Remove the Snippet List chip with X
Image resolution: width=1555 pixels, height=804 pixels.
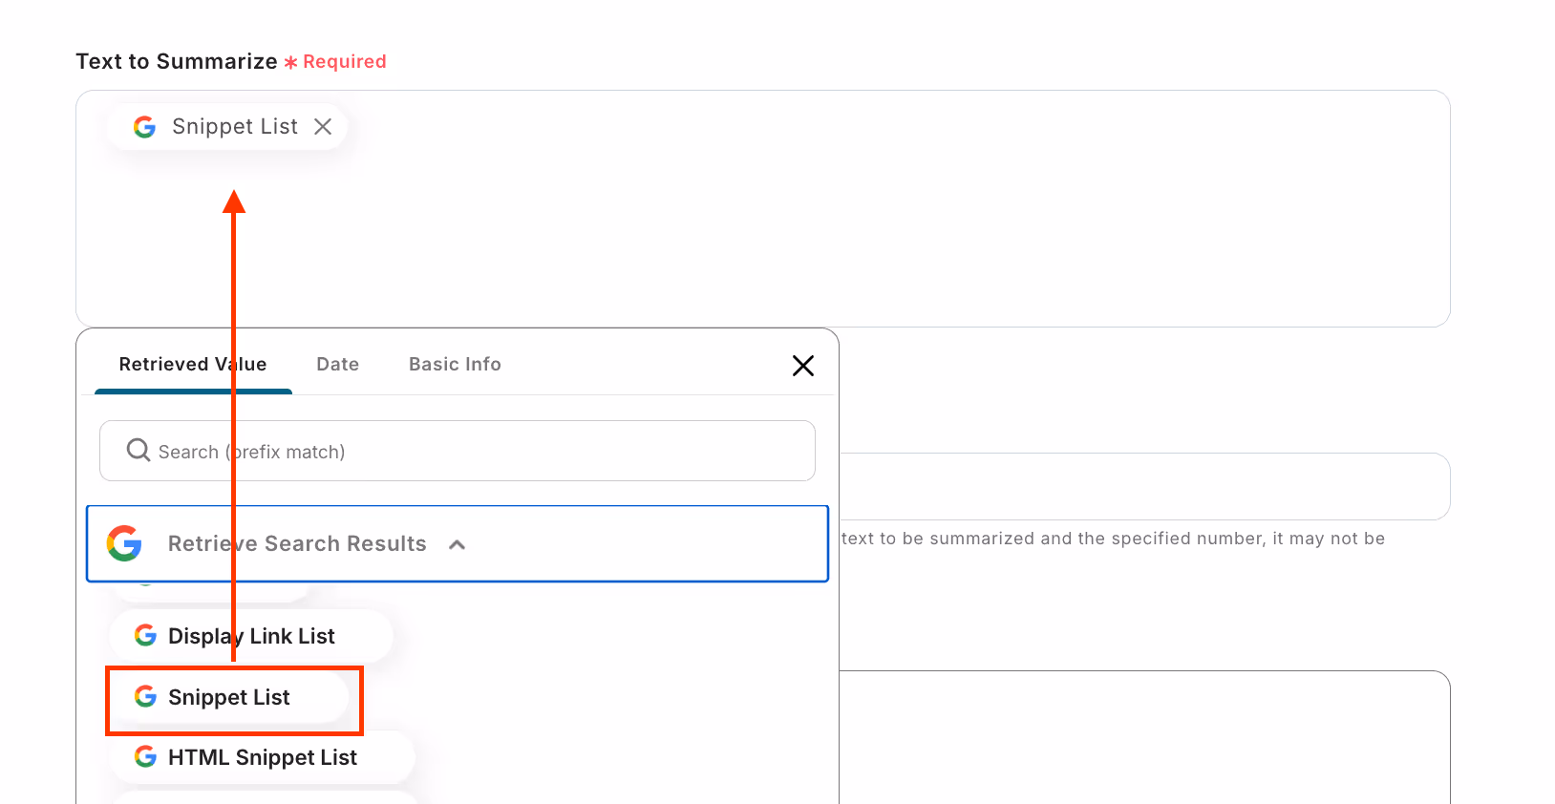pos(323,127)
